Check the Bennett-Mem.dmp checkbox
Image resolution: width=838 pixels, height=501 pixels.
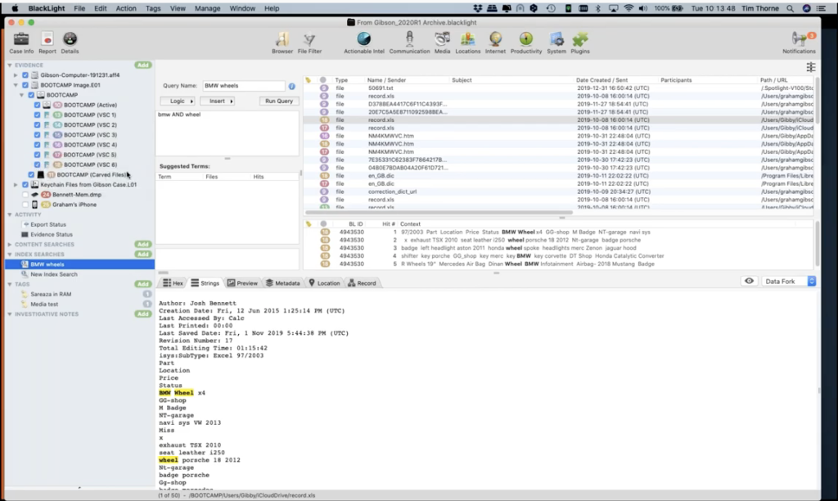pos(25,195)
